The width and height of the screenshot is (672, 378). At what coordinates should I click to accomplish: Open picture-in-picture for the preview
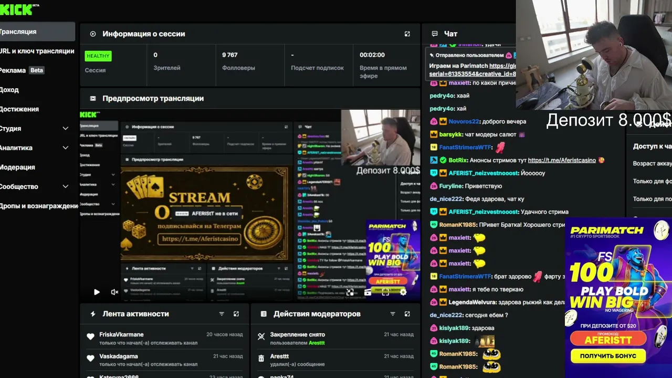pos(350,292)
